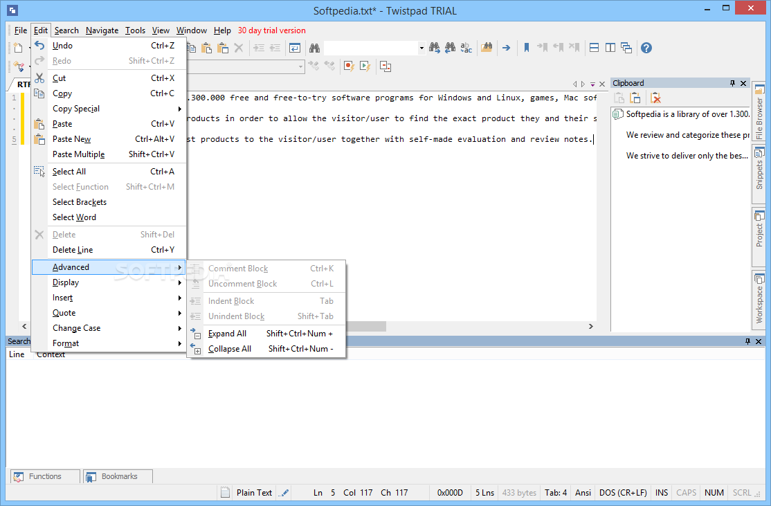Open the Snippets side tab

click(759, 174)
